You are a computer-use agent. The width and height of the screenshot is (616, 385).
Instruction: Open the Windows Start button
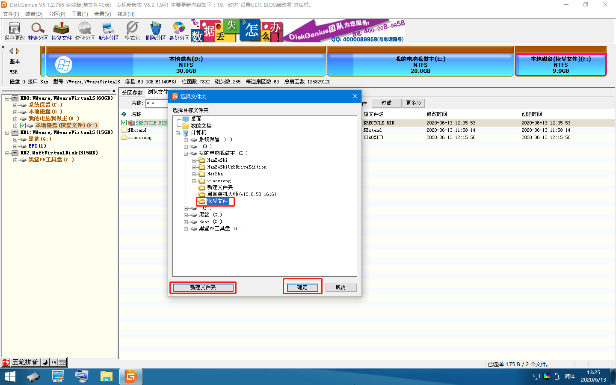(x=10, y=377)
